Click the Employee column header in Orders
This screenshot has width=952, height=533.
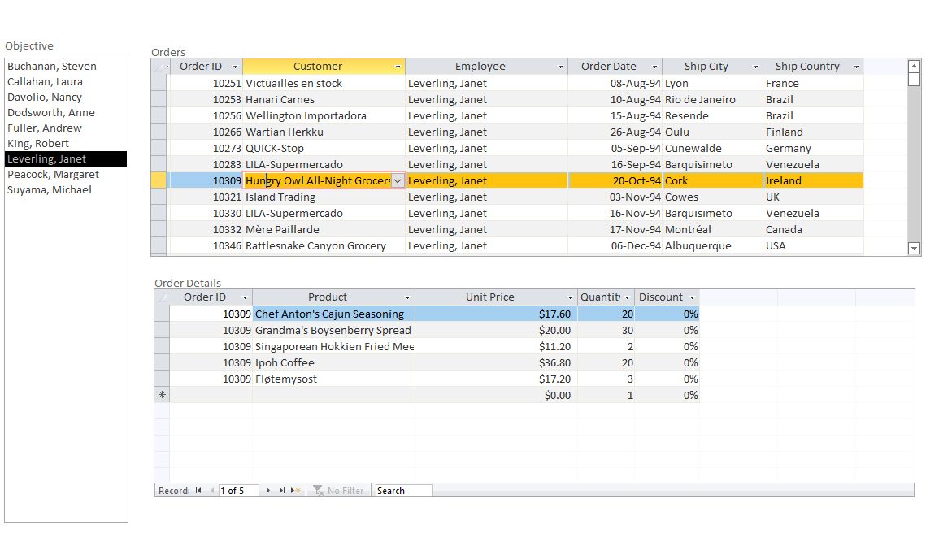(480, 67)
